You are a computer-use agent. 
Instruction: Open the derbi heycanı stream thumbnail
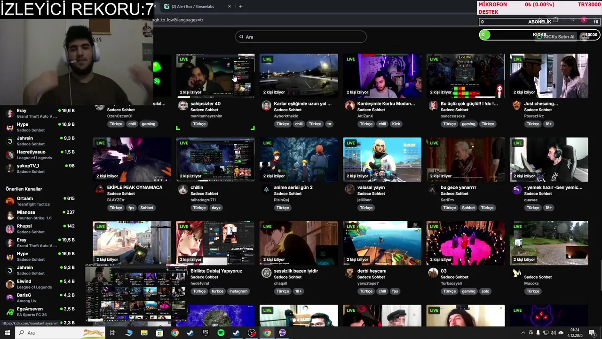coord(382,243)
